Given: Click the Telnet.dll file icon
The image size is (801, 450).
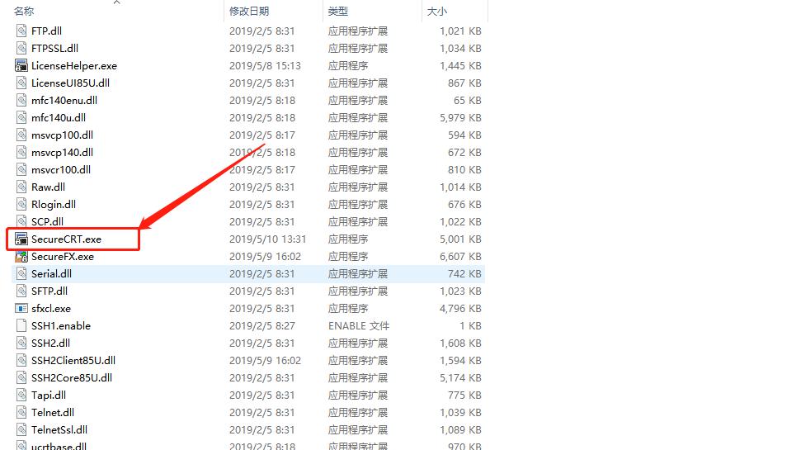Looking at the screenshot, I should 21,413.
